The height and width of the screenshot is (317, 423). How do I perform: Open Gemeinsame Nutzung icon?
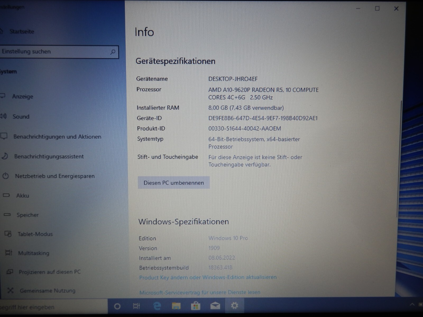[11, 290]
